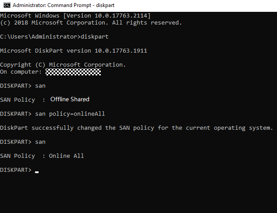Click the redacted computer name block

(73, 72)
